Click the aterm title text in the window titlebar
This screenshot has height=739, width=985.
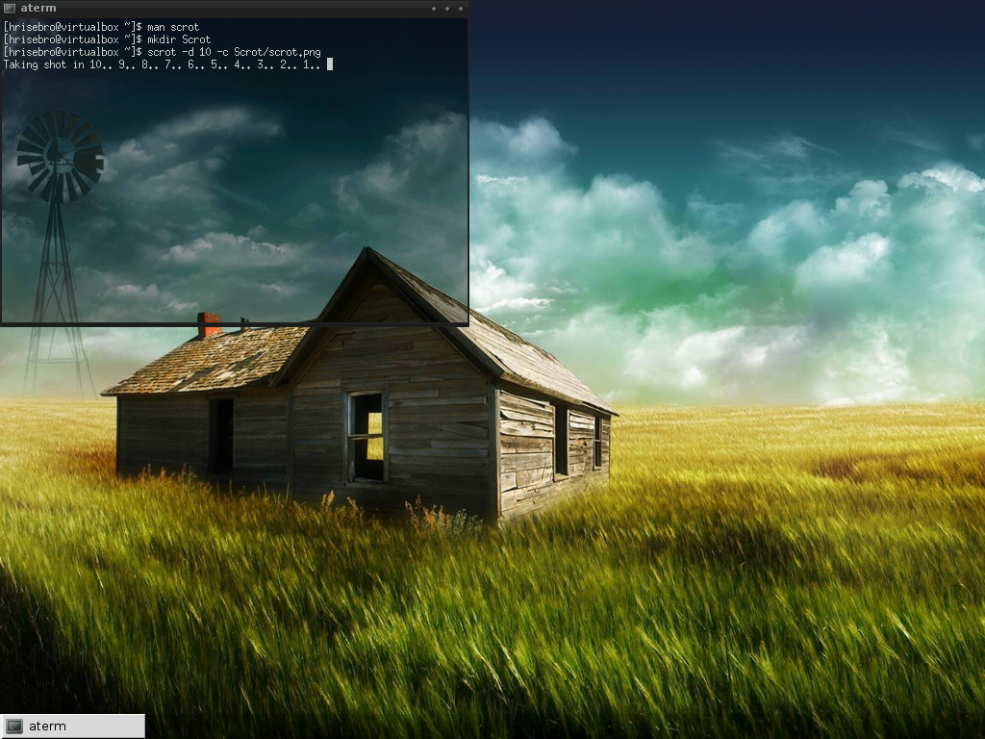click(x=38, y=8)
